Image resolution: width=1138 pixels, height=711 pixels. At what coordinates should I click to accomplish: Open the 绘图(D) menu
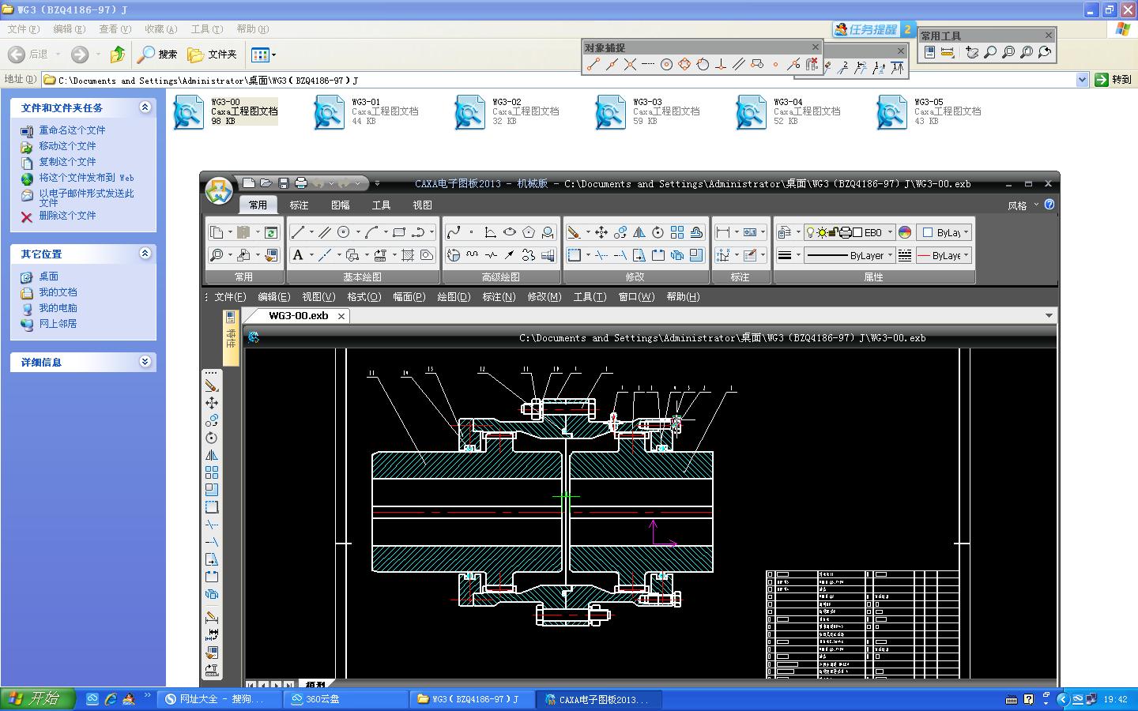pyautogui.click(x=453, y=296)
